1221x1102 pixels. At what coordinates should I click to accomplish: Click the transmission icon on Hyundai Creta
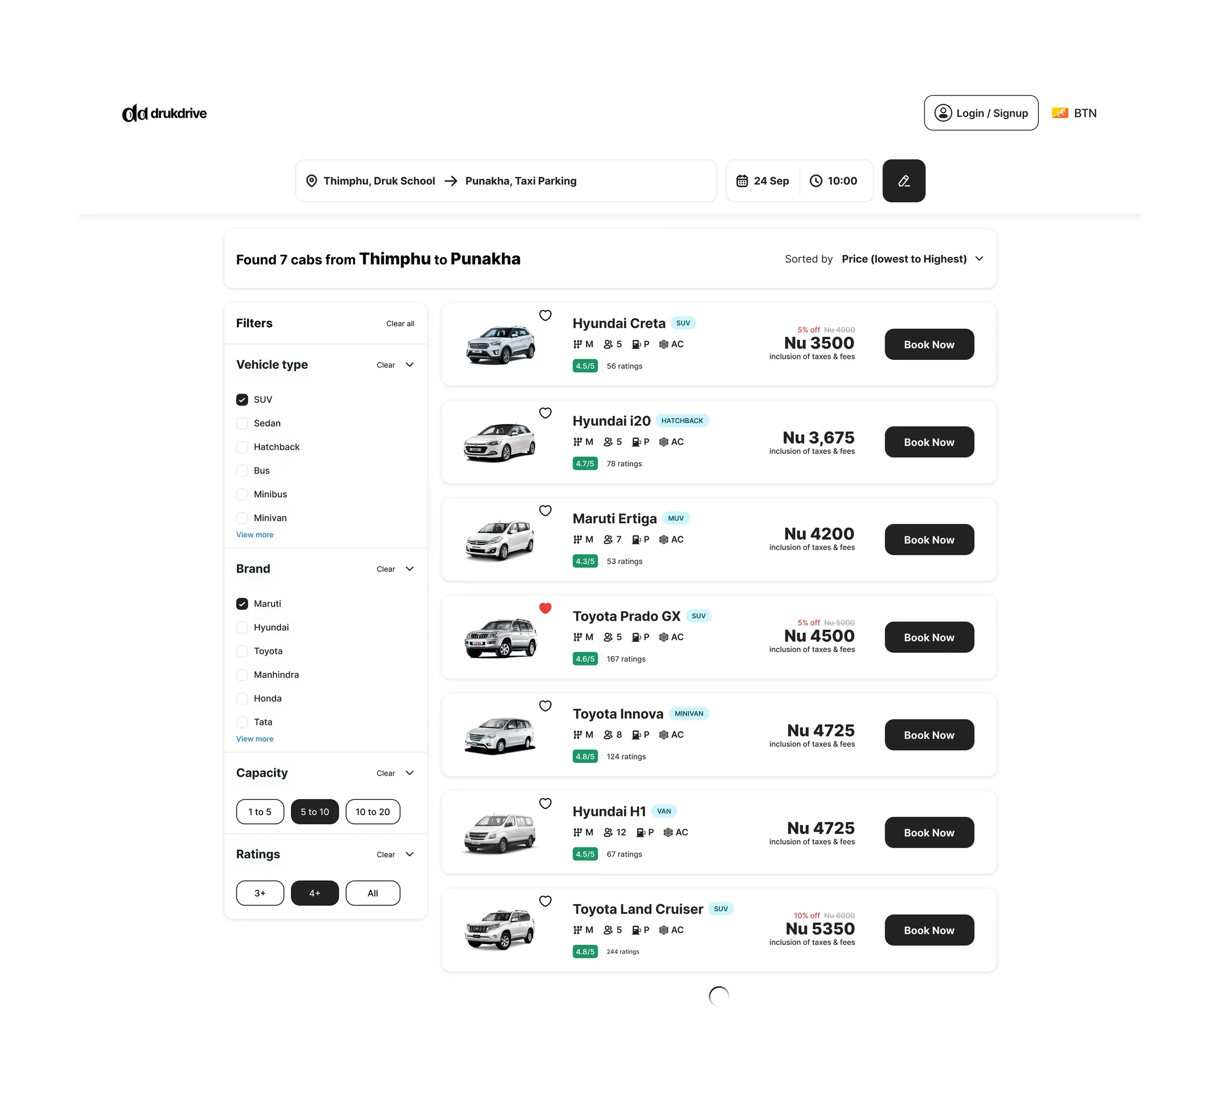pos(577,345)
